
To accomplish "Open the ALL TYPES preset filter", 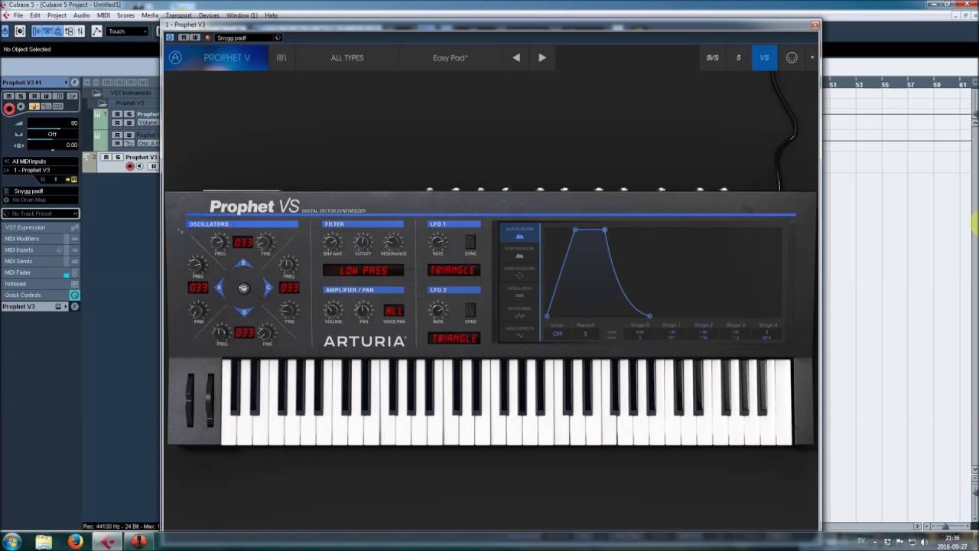I will 347,57.
